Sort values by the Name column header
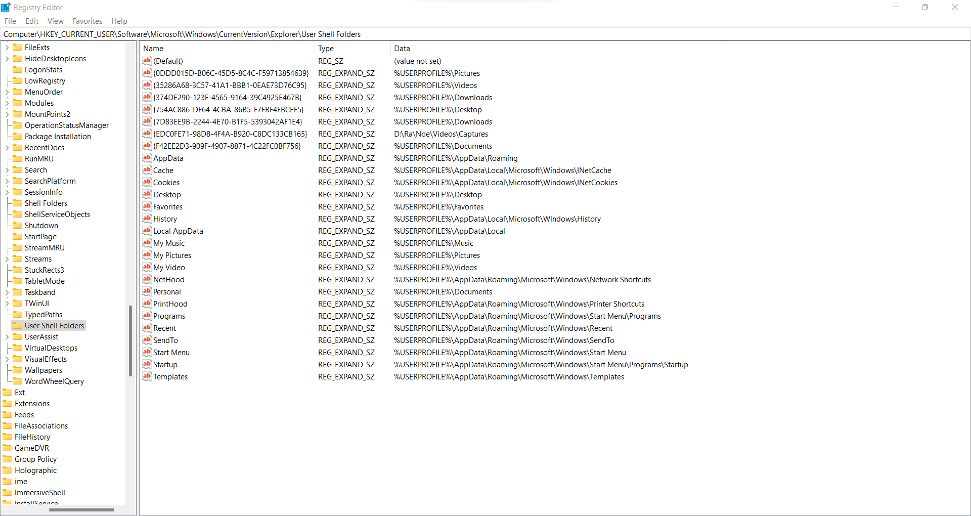The width and height of the screenshot is (971, 516). coord(227,49)
